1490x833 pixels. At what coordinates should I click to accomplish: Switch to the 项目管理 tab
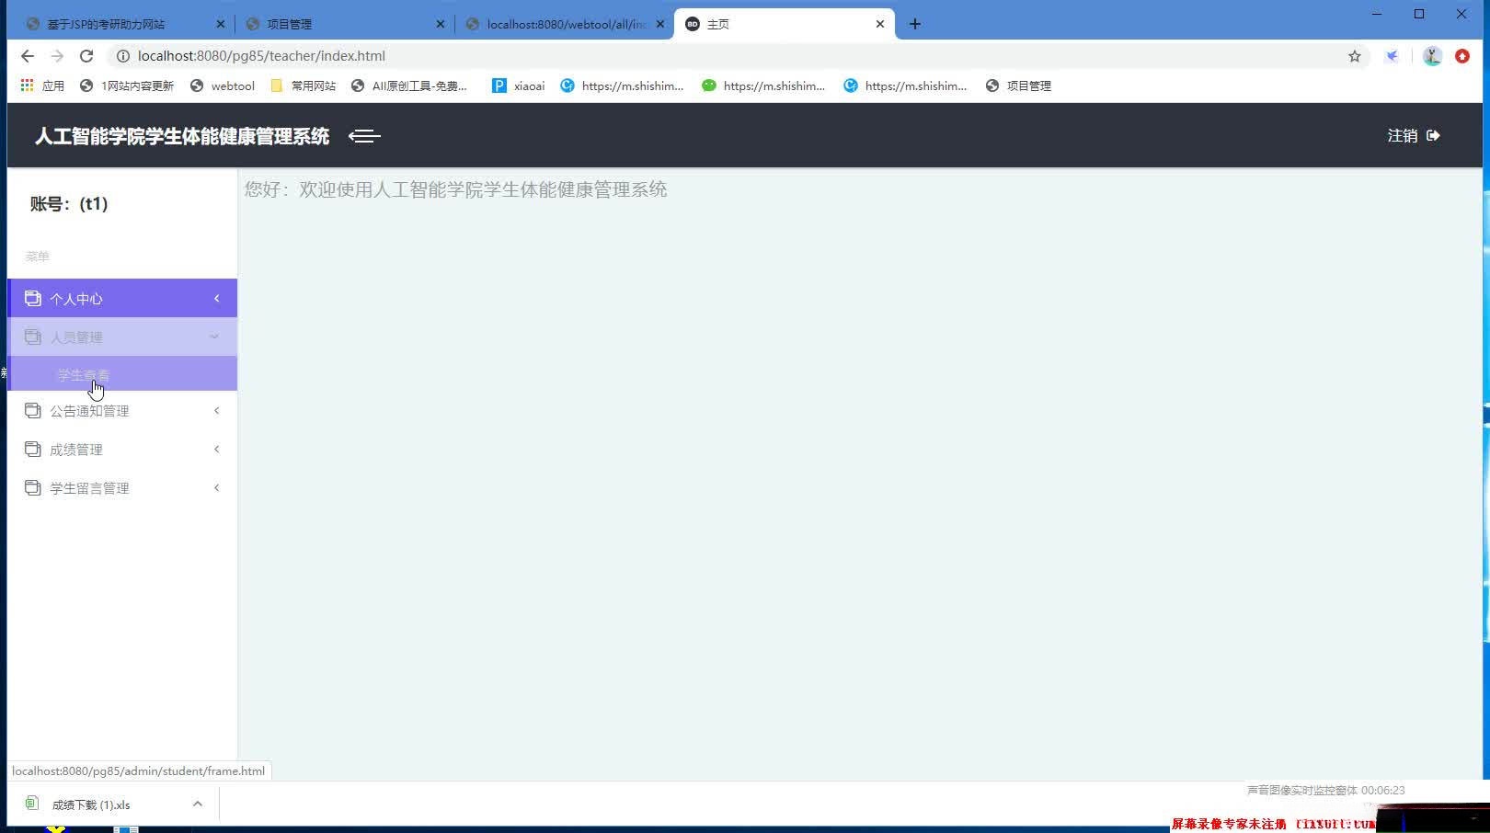291,23
